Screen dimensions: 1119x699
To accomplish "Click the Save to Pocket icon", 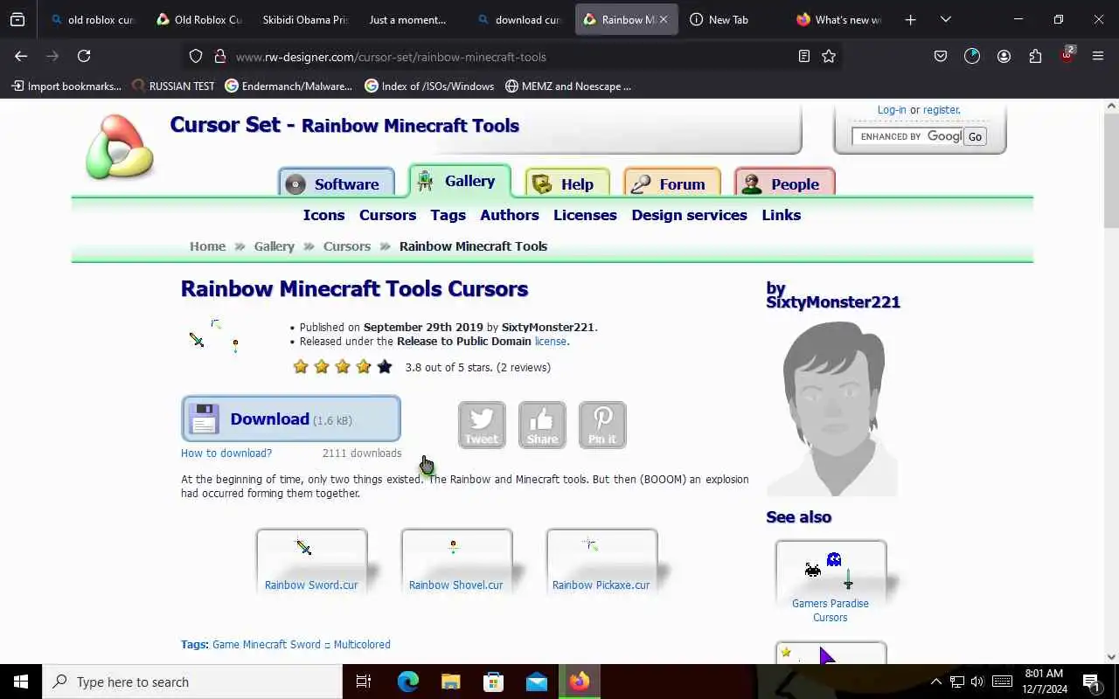I will pos(941,56).
